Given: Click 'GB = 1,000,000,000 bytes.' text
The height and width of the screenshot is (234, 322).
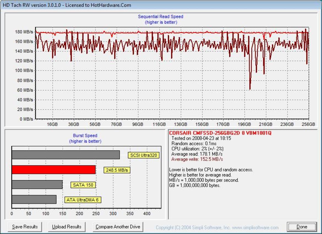Looking at the screenshot, I should coord(195,185).
